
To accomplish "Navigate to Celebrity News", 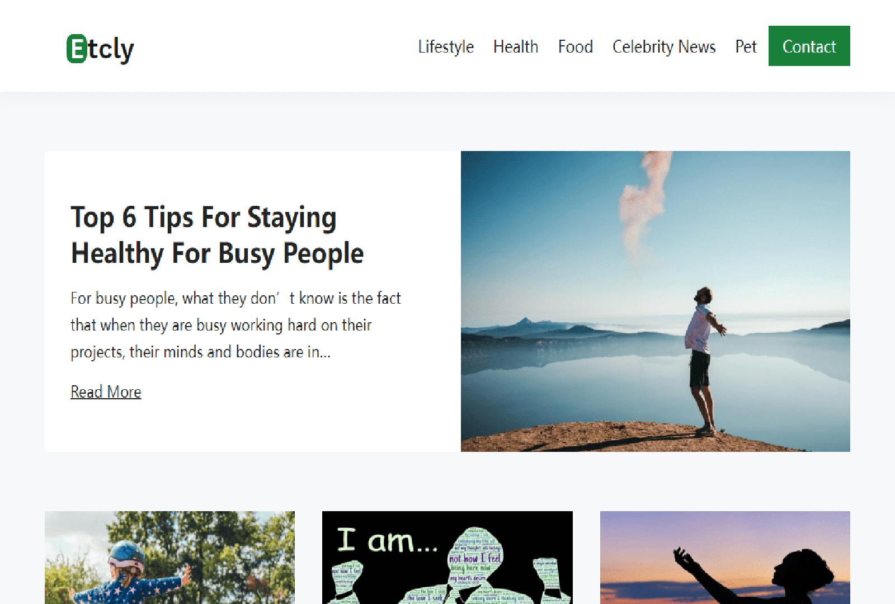I will tap(664, 46).
